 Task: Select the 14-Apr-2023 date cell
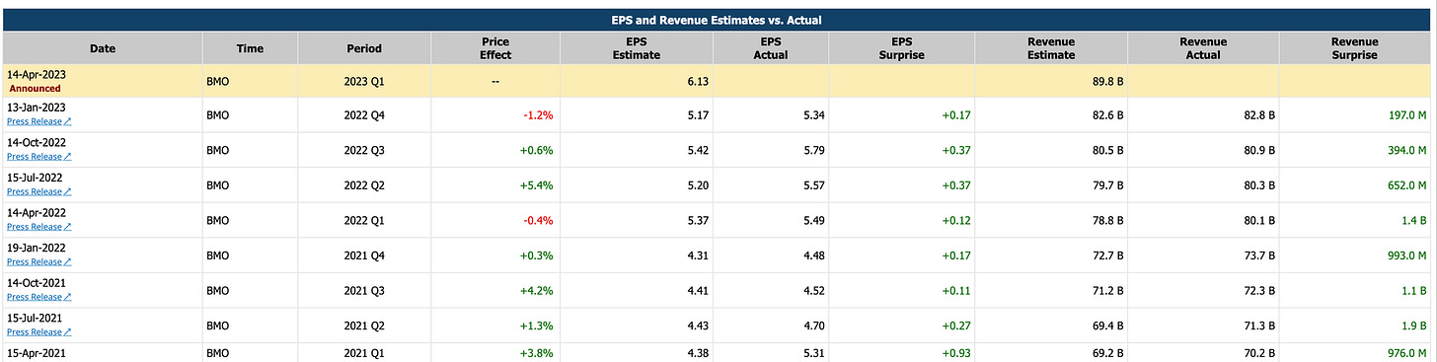point(103,81)
